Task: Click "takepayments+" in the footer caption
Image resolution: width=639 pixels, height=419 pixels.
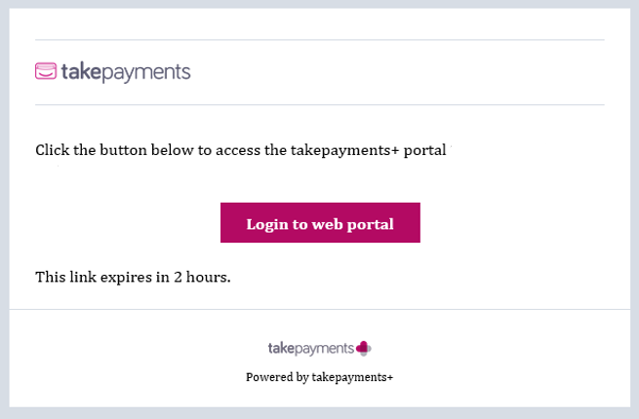Action: click(x=352, y=377)
